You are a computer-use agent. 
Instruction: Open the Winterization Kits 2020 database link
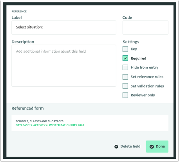coord(50,125)
